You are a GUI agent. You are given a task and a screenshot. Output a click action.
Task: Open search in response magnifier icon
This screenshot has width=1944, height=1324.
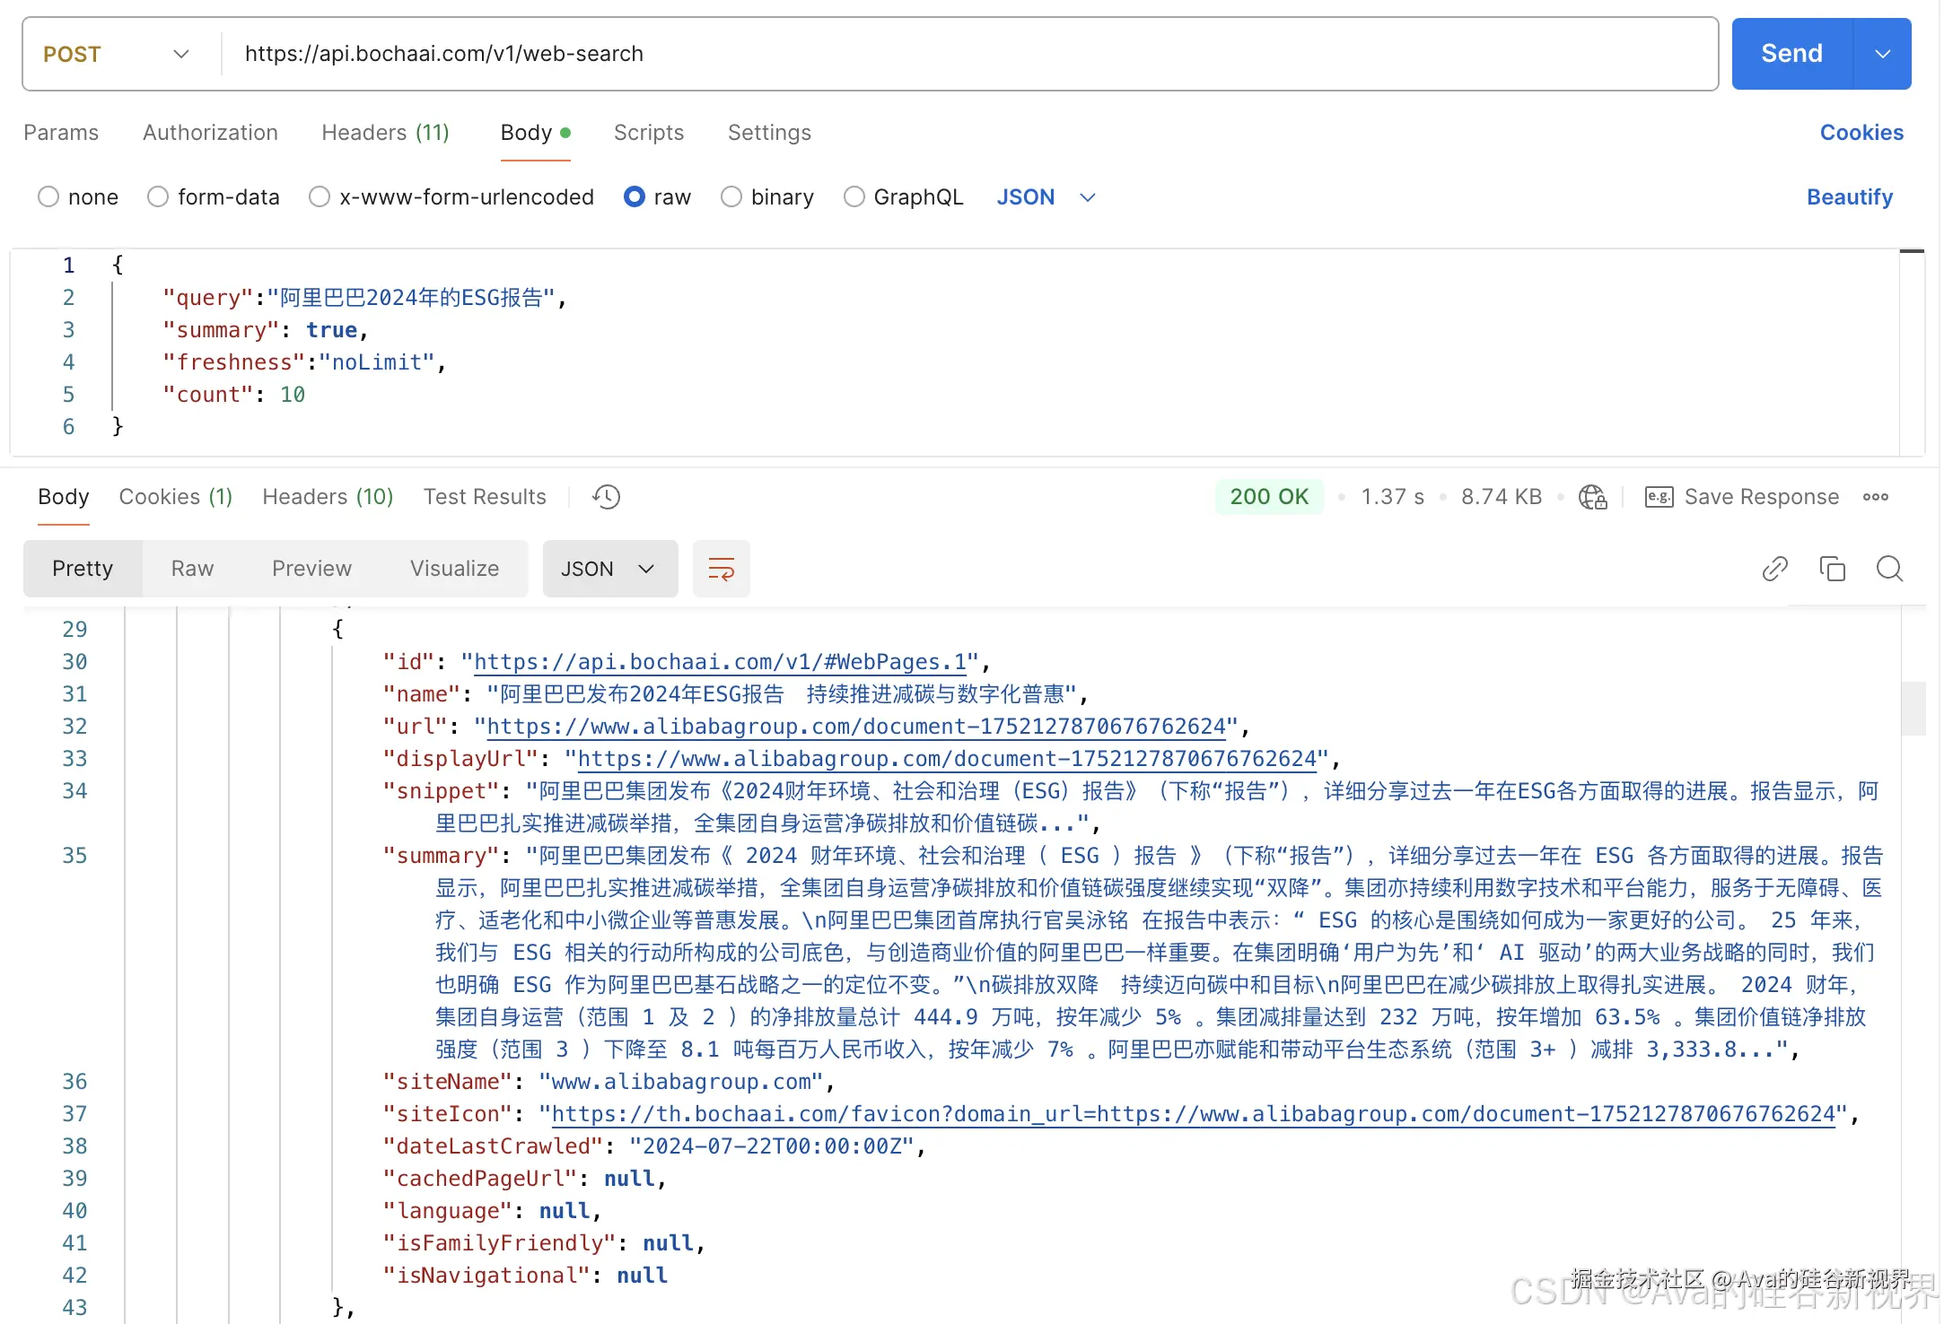pyautogui.click(x=1889, y=569)
